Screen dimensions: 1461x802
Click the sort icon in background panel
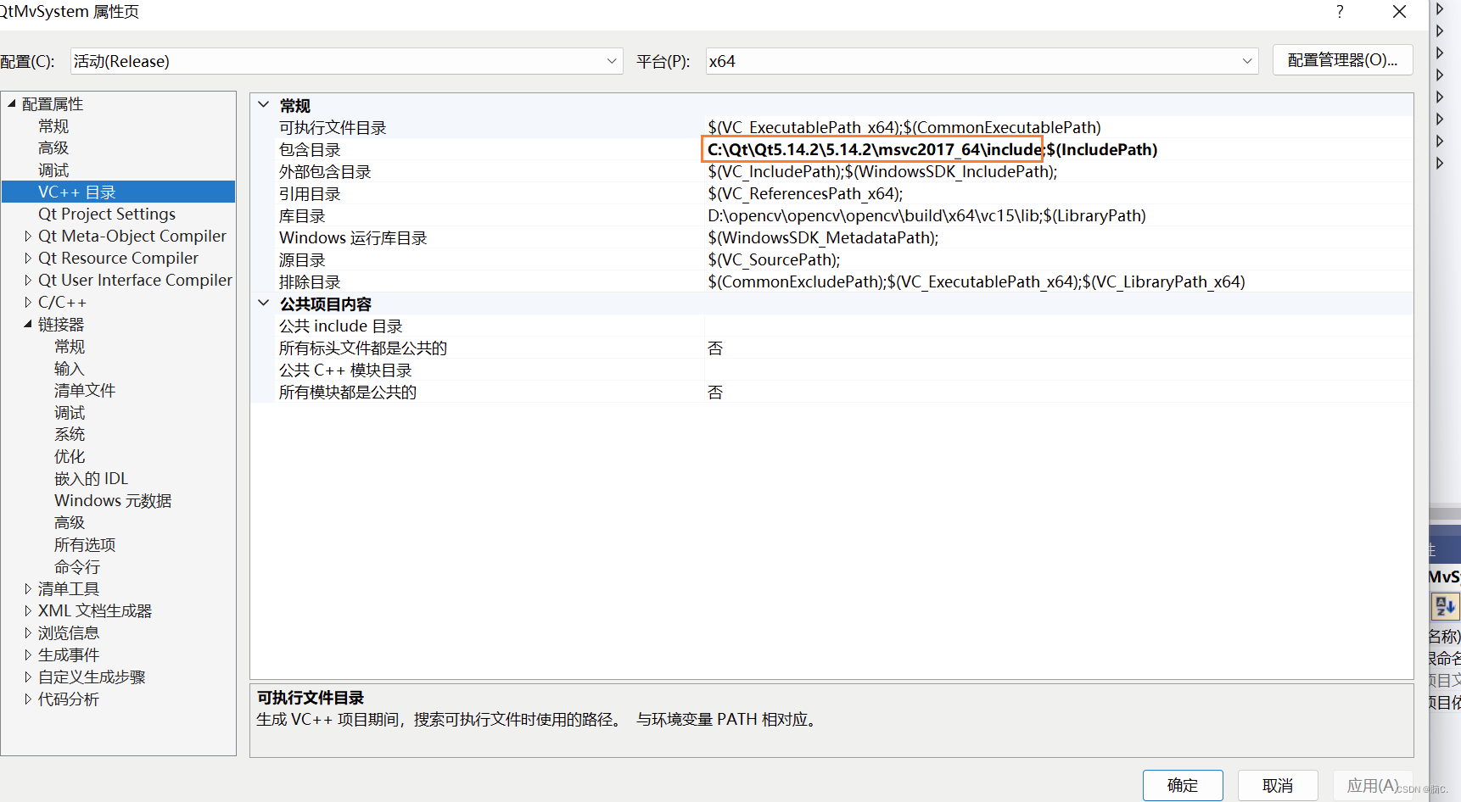tap(1445, 606)
